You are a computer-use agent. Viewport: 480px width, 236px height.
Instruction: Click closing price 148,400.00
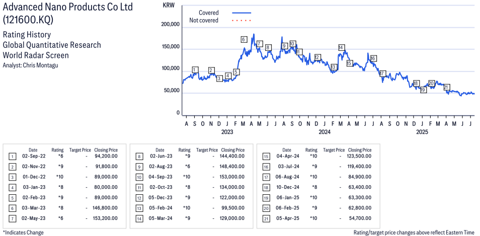pyautogui.click(x=232, y=167)
